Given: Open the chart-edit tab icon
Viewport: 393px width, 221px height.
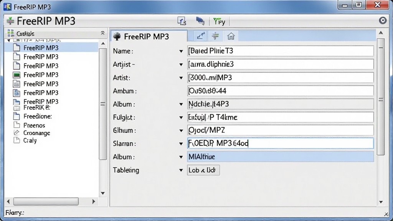Looking at the screenshot, I should 200,36.
